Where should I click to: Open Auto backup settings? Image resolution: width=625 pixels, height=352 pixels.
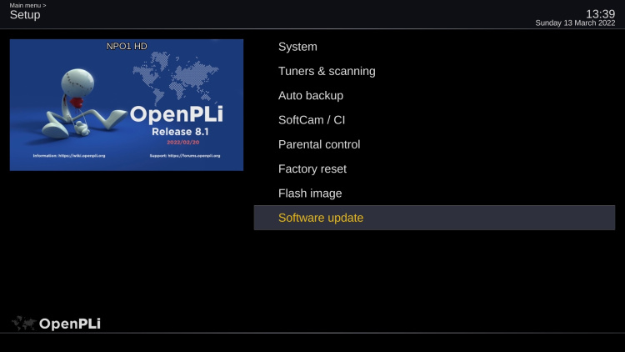(434, 95)
